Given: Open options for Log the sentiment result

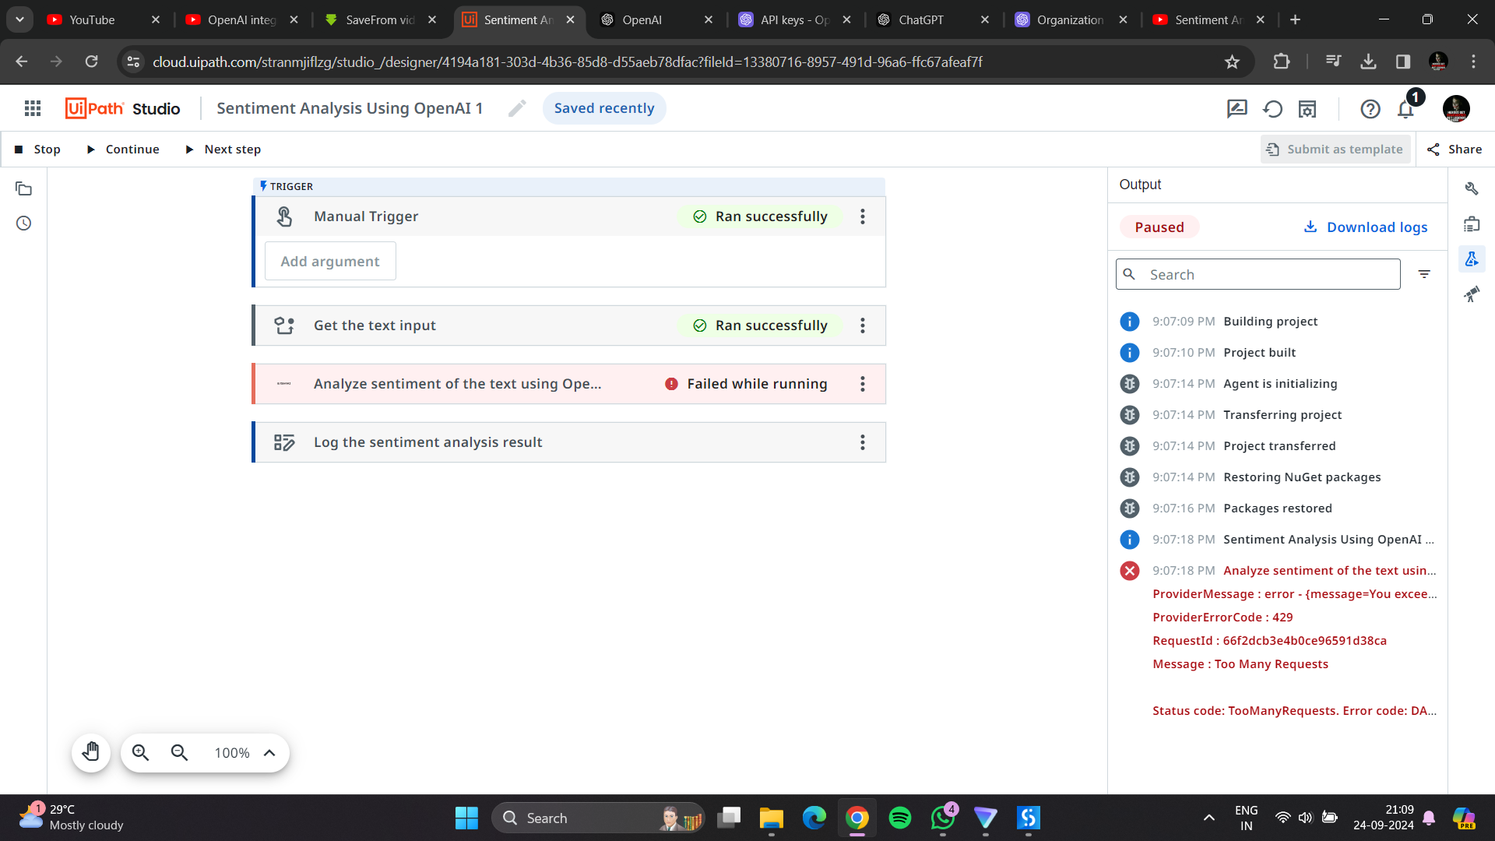Looking at the screenshot, I should (x=862, y=442).
